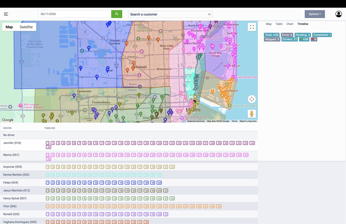Open the Search a customer dropdown
The width and height of the screenshot is (346, 224).
(x=170, y=14)
